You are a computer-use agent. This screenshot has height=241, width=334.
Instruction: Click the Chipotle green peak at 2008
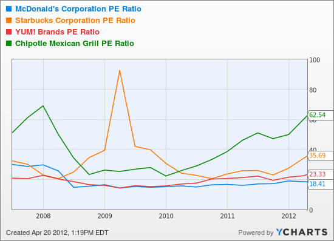tap(43, 106)
